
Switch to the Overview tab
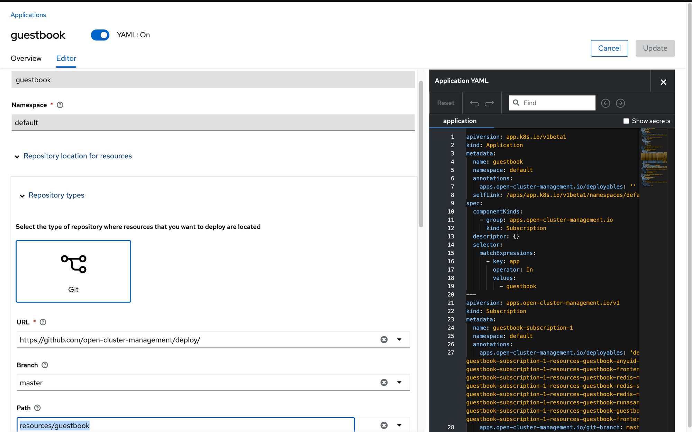(x=26, y=58)
